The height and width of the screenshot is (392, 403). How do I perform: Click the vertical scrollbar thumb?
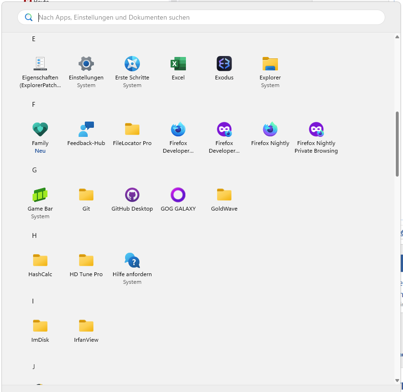click(x=397, y=144)
